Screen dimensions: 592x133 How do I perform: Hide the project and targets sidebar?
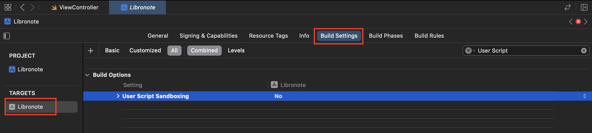point(7,36)
